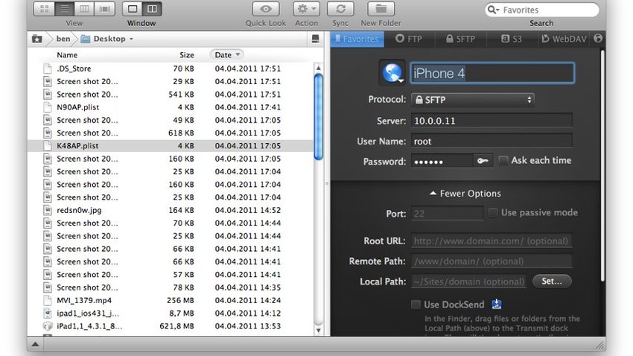
Task: Switch to thumbnail icon view
Action: [45, 9]
